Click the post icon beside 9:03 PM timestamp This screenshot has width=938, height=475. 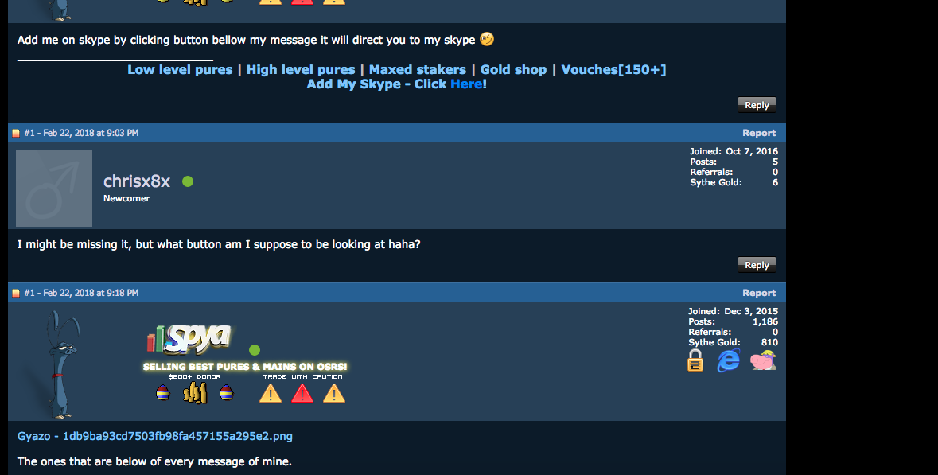(16, 134)
